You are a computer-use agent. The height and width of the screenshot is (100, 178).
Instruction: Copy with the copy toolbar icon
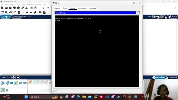31,8
